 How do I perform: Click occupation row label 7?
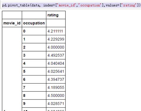pyautogui.click(x=24, y=87)
